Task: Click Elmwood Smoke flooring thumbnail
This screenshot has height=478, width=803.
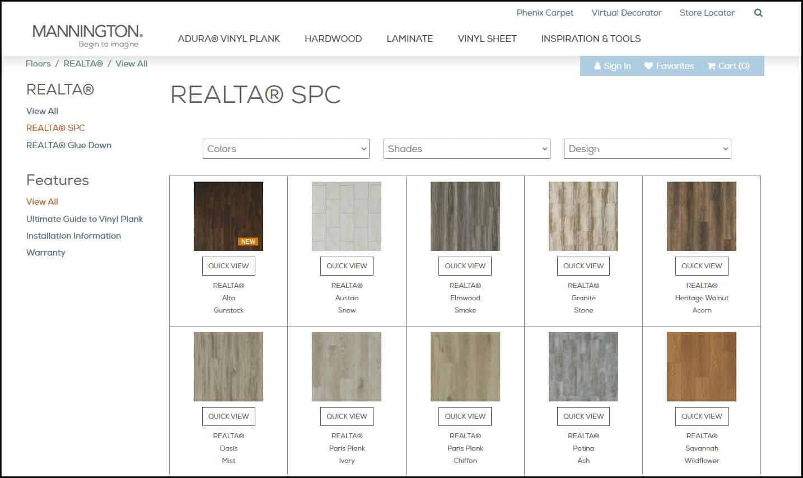Action: 465,216
